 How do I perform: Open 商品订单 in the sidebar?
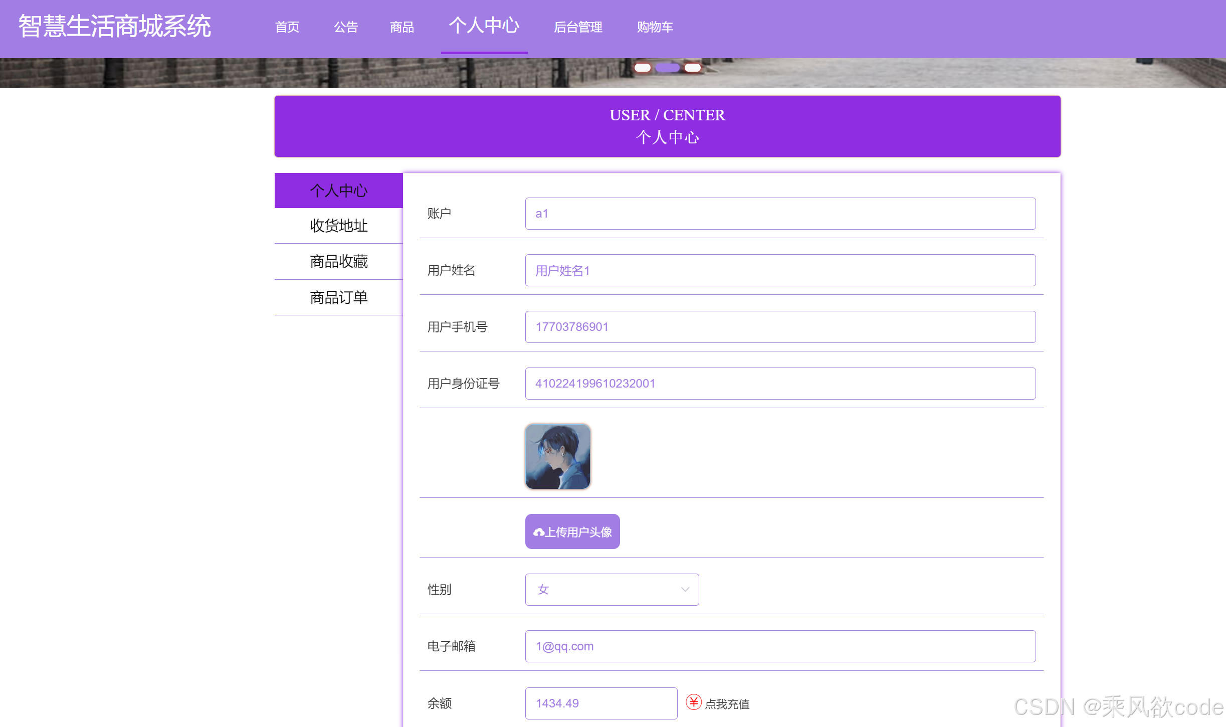pos(339,297)
